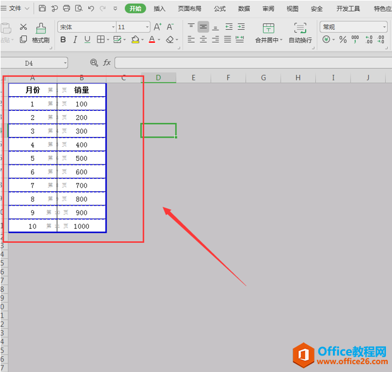Expand fill color dropdown arrow
Screen dimensions: 392x372
142,40
